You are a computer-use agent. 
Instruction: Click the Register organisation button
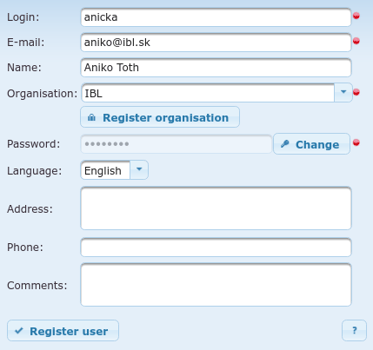point(160,117)
